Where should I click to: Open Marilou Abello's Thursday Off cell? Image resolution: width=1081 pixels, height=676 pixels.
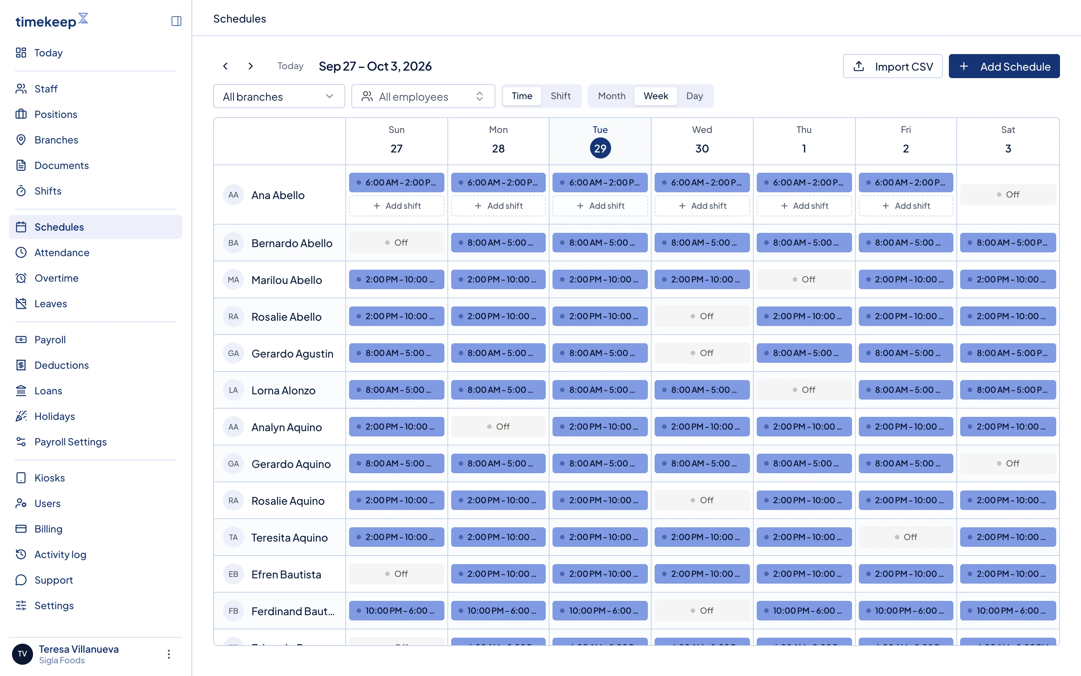coord(804,279)
